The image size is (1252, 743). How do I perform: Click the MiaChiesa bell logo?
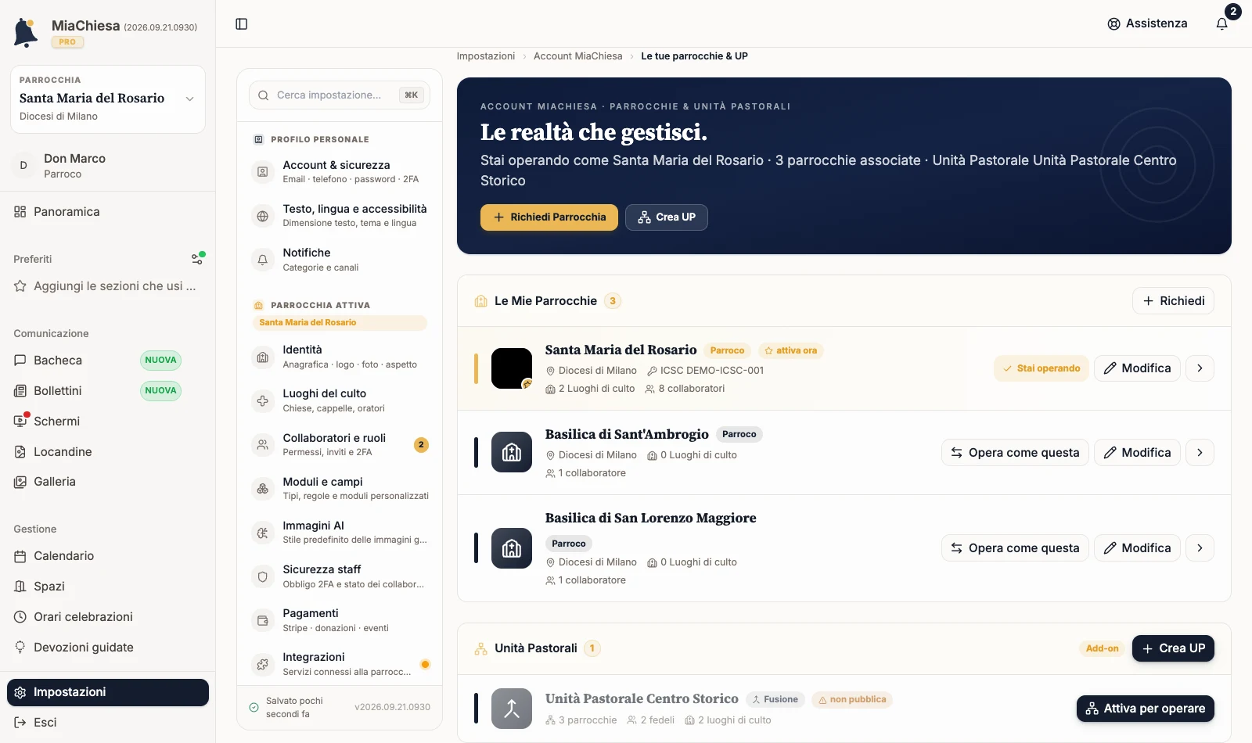(26, 33)
